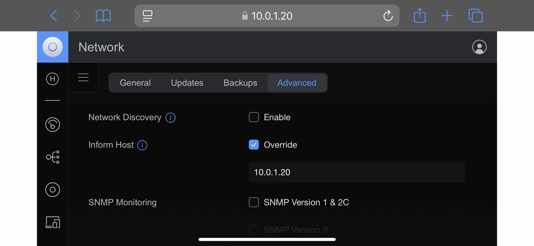Check SNMP Version 1 & 2C
The image size is (534, 246).
coord(254,202)
